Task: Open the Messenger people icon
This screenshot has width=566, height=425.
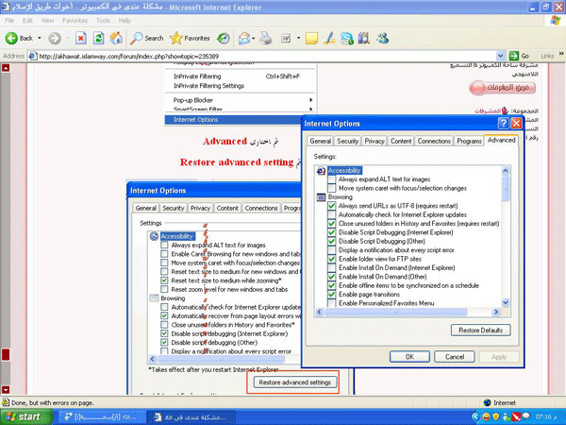Action: pos(383,38)
